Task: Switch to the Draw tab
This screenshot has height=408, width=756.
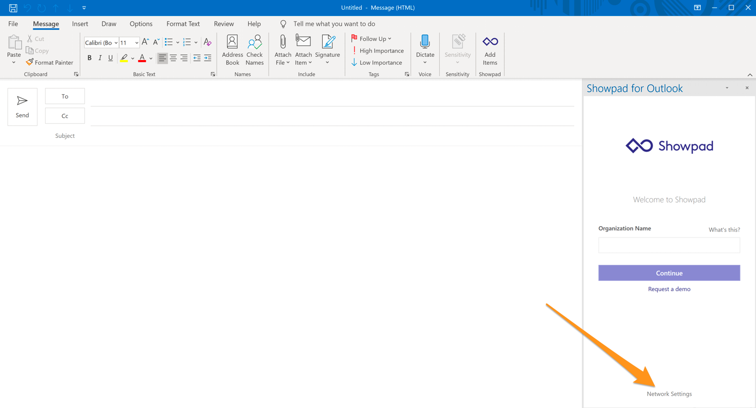Action: pos(109,24)
